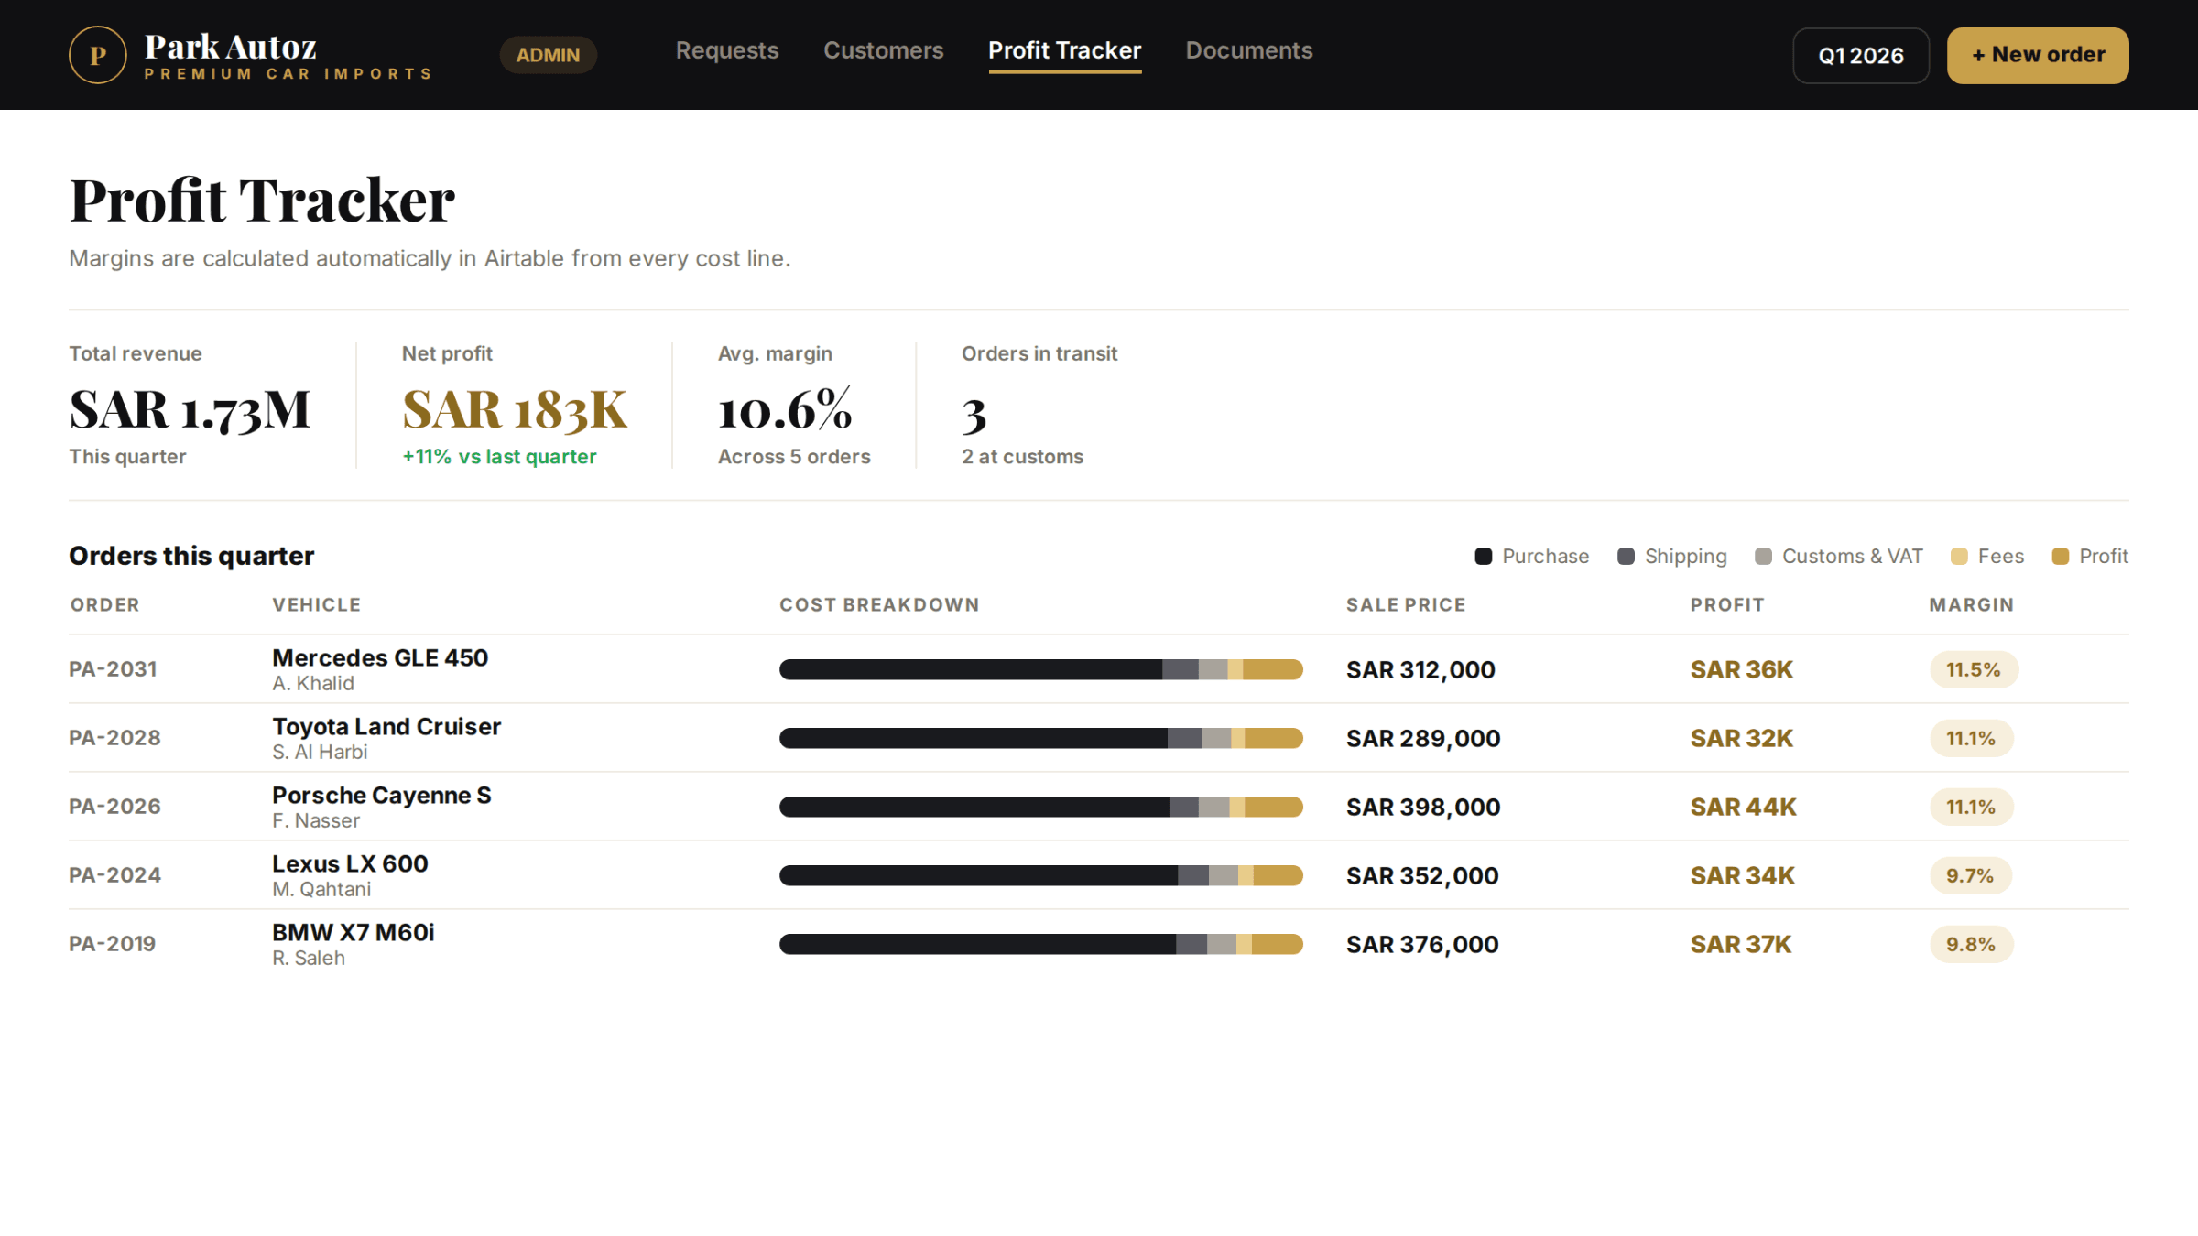2198x1236 pixels.
Task: Click sale price SAR 289,000
Action: click(x=1423, y=739)
